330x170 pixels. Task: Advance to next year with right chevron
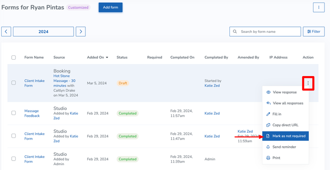(81, 32)
